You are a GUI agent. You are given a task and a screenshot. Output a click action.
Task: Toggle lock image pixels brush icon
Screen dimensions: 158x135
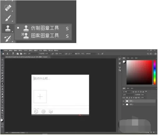(129, 98)
